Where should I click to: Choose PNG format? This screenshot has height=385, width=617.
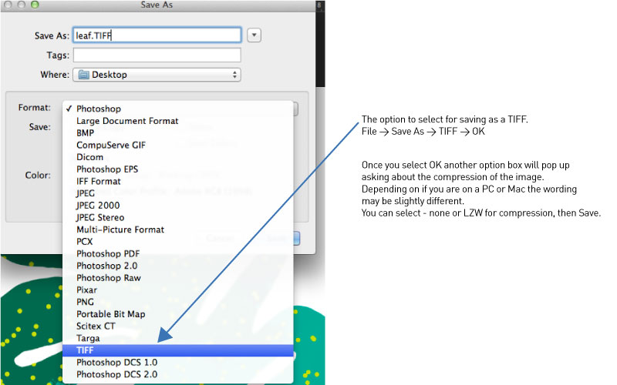178,302
